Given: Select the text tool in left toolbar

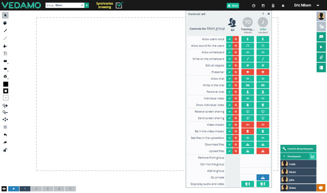Looking at the screenshot, I should pyautogui.click(x=5, y=53).
